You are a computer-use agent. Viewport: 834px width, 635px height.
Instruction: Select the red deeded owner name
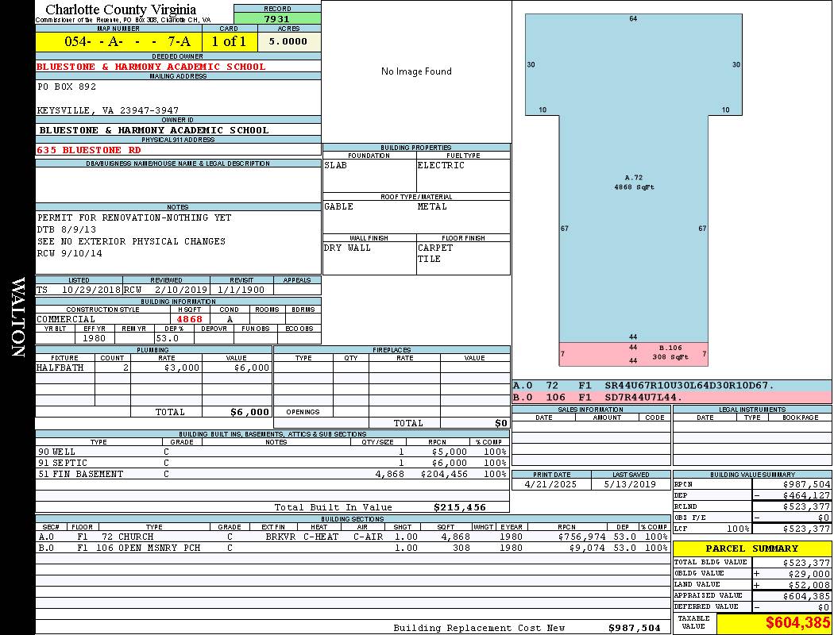[x=152, y=67]
